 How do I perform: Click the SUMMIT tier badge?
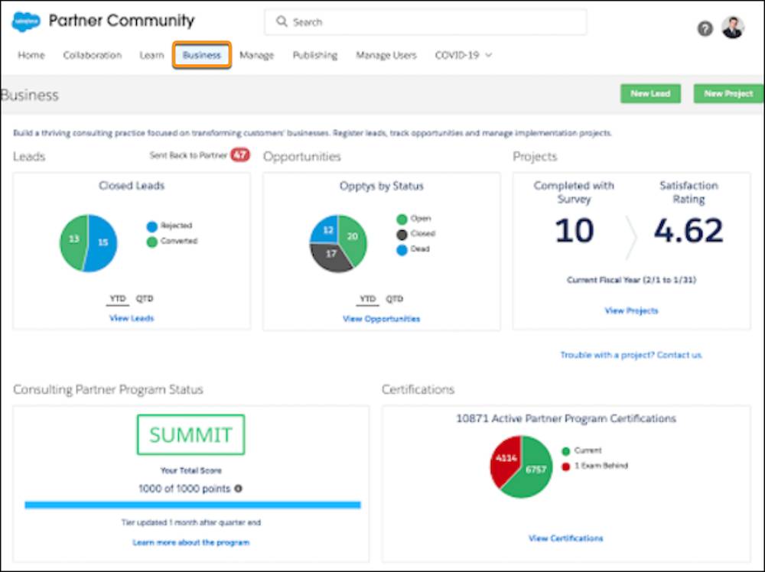(190, 434)
